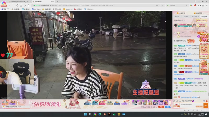Open the colorful apps grid extension icon
The height and width of the screenshot is (117, 209).
(x=191, y=5)
